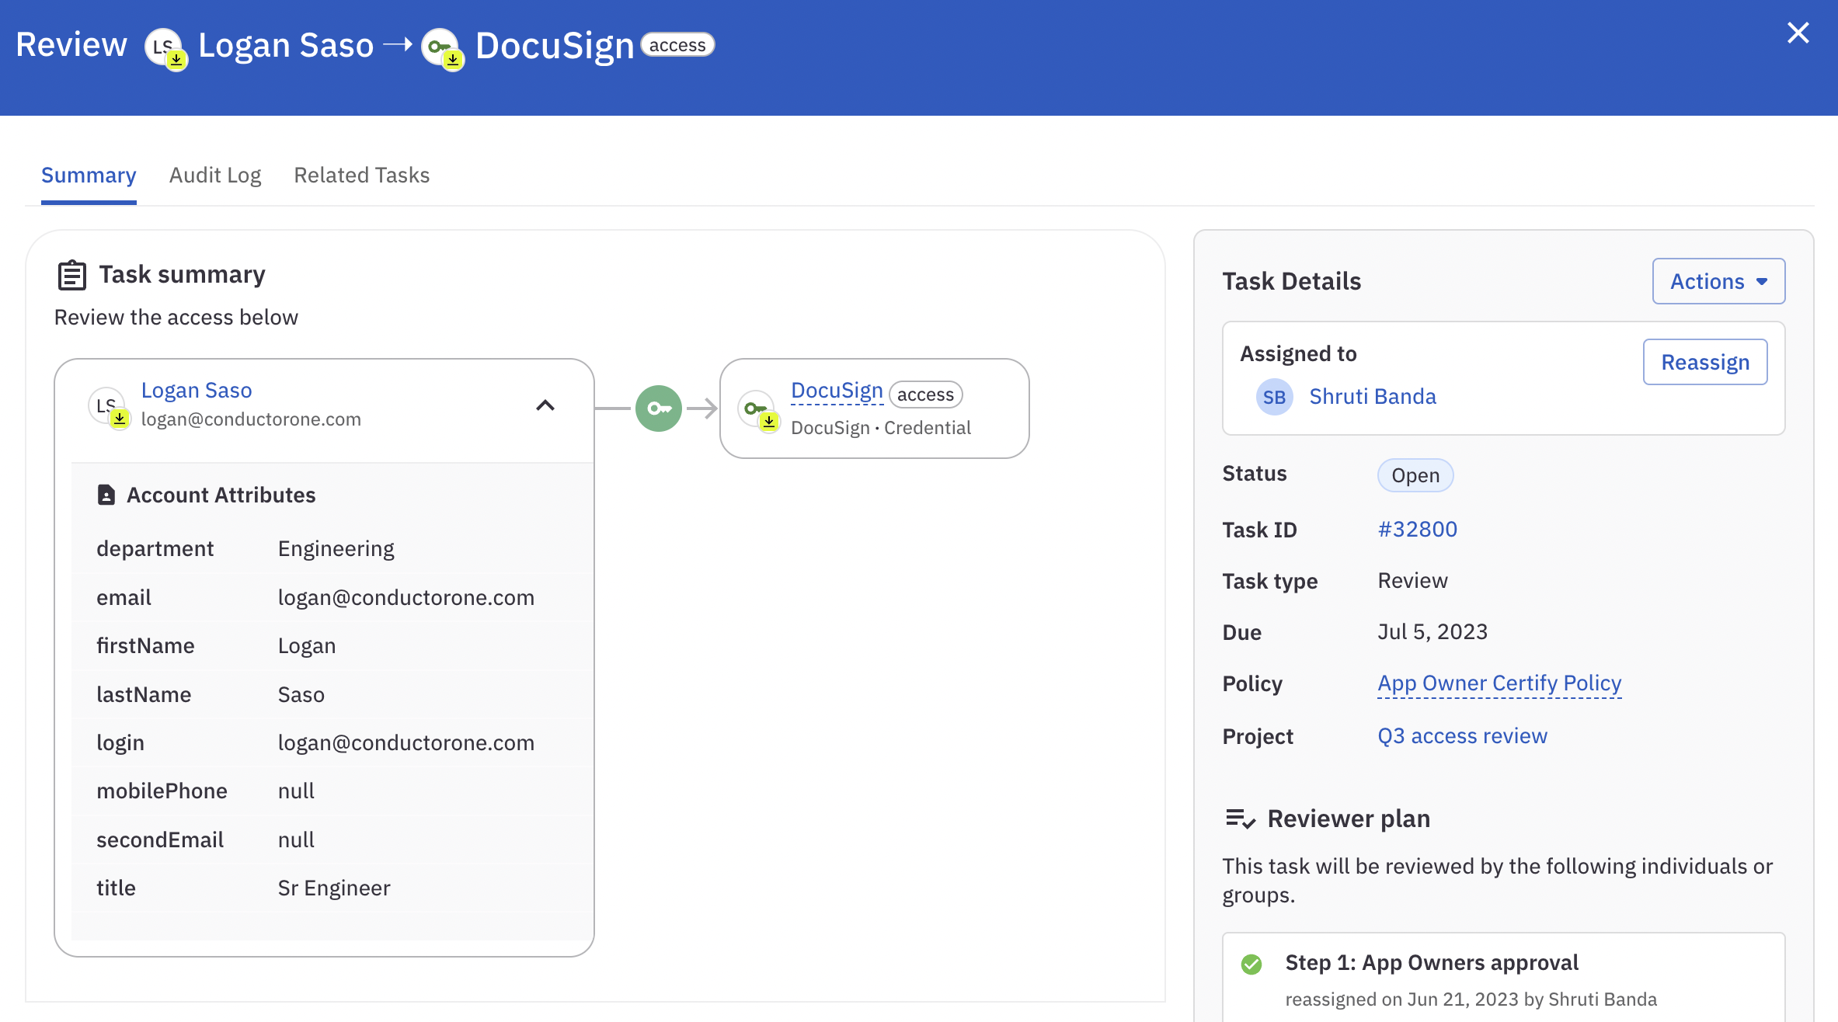Click green checkmark on Step 1
The image size is (1838, 1022).
[x=1251, y=965]
